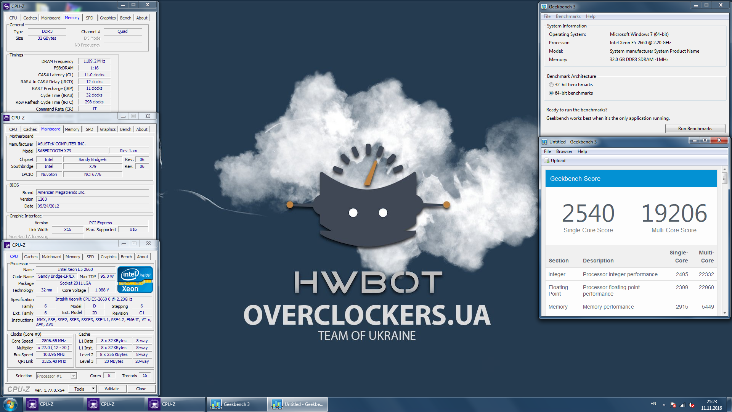This screenshot has height=412, width=732.
Task: Click scrollbar thumb in Geekbench results
Action: coord(724,178)
